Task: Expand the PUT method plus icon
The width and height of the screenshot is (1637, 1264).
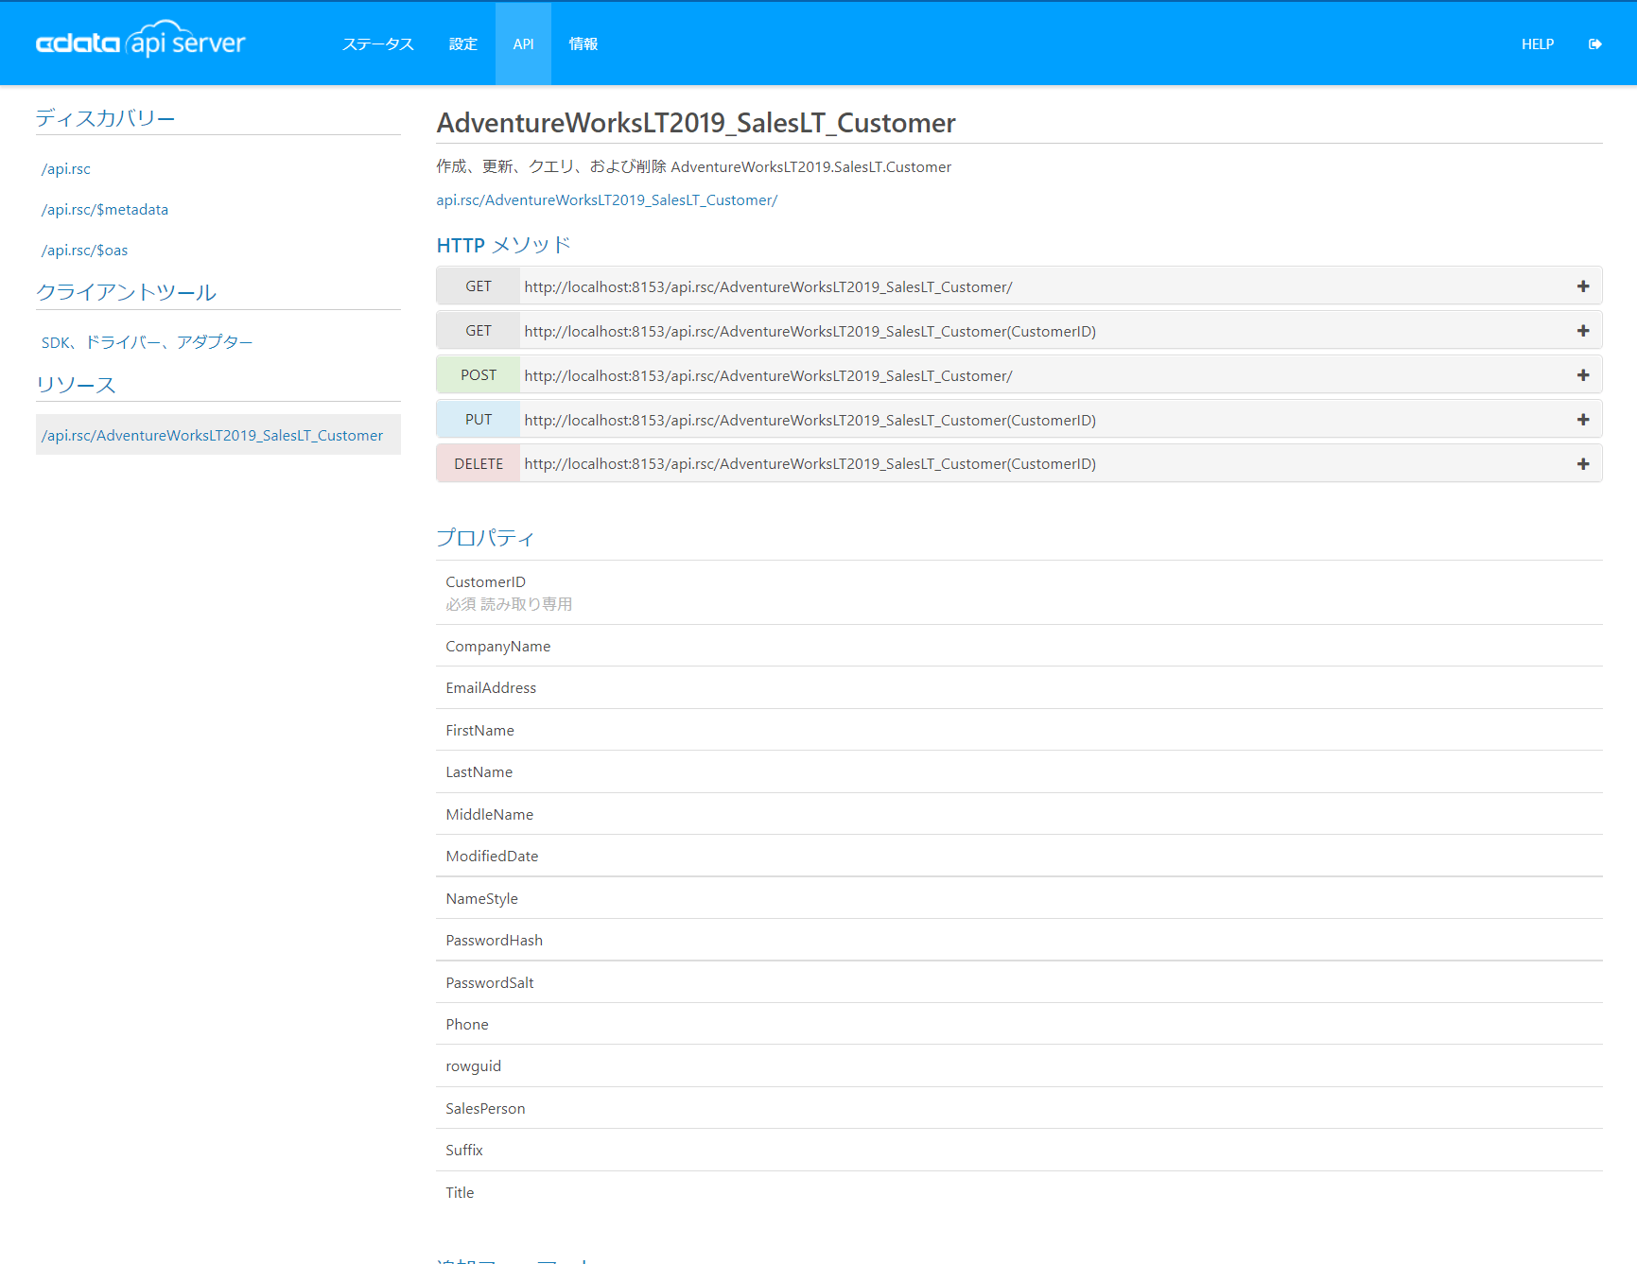Action: click(1583, 420)
